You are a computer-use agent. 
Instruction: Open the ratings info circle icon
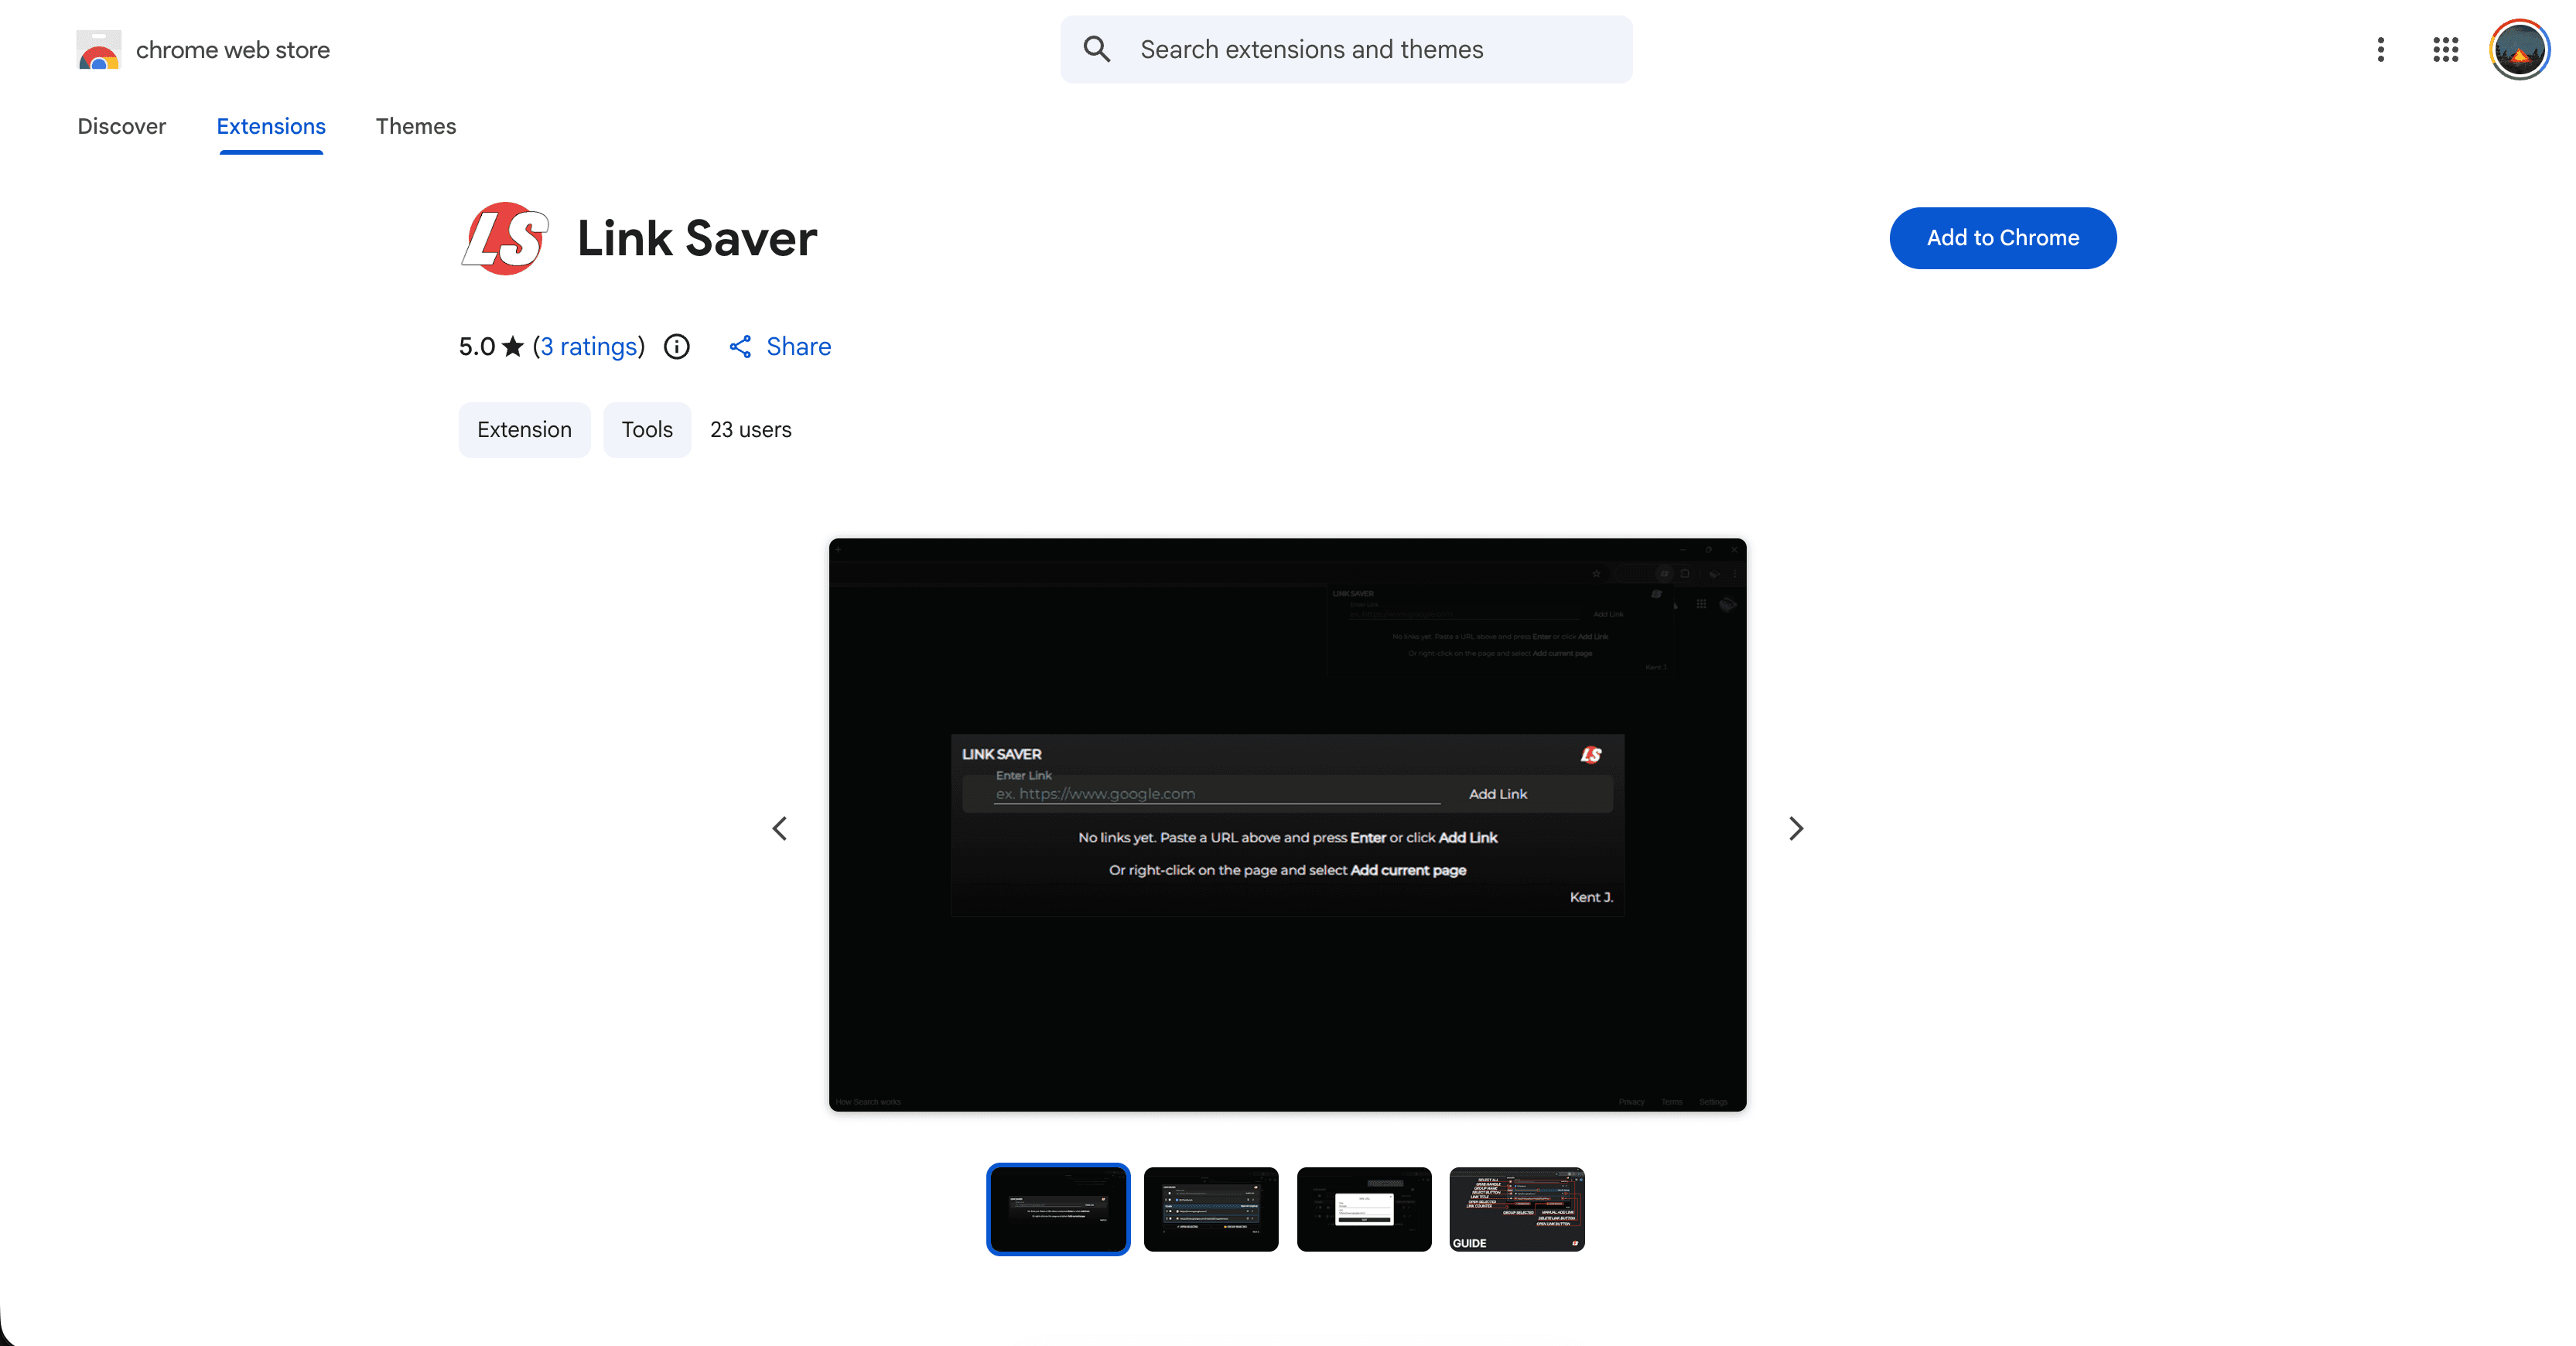677,346
